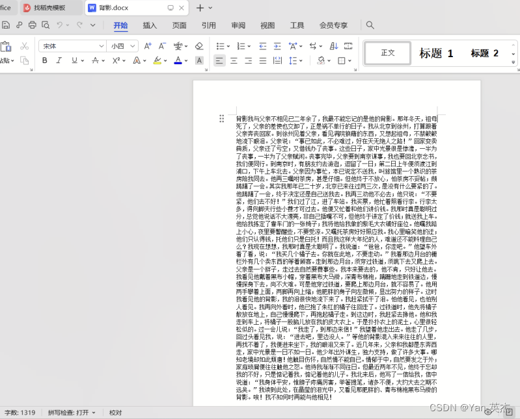This screenshot has width=520, height=419.
Task: Click the Undo arrow
Action: click(60, 25)
